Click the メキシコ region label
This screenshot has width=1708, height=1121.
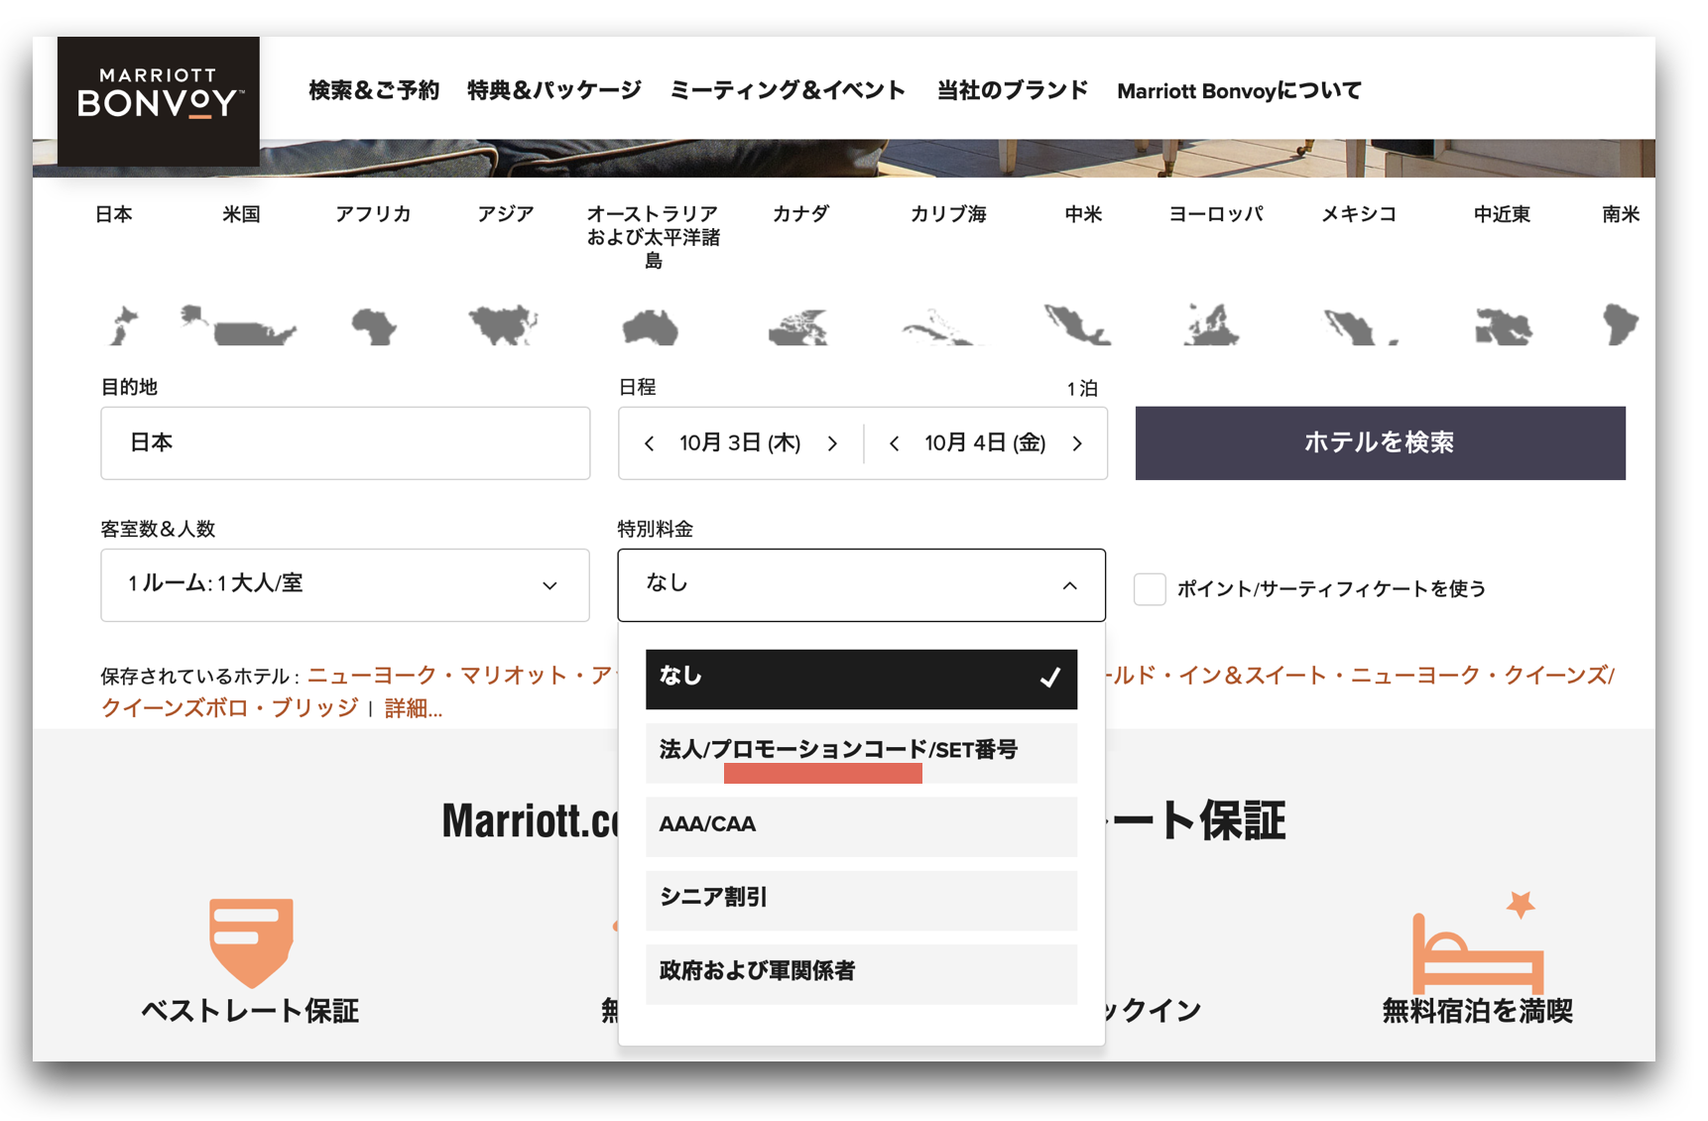point(1359,214)
